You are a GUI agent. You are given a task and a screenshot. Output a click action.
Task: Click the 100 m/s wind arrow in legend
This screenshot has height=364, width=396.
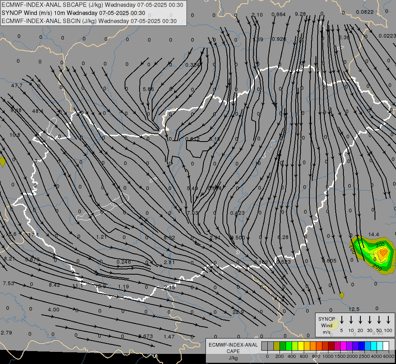(388, 320)
